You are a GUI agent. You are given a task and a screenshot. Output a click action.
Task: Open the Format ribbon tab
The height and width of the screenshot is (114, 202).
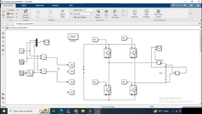coord(55,6)
